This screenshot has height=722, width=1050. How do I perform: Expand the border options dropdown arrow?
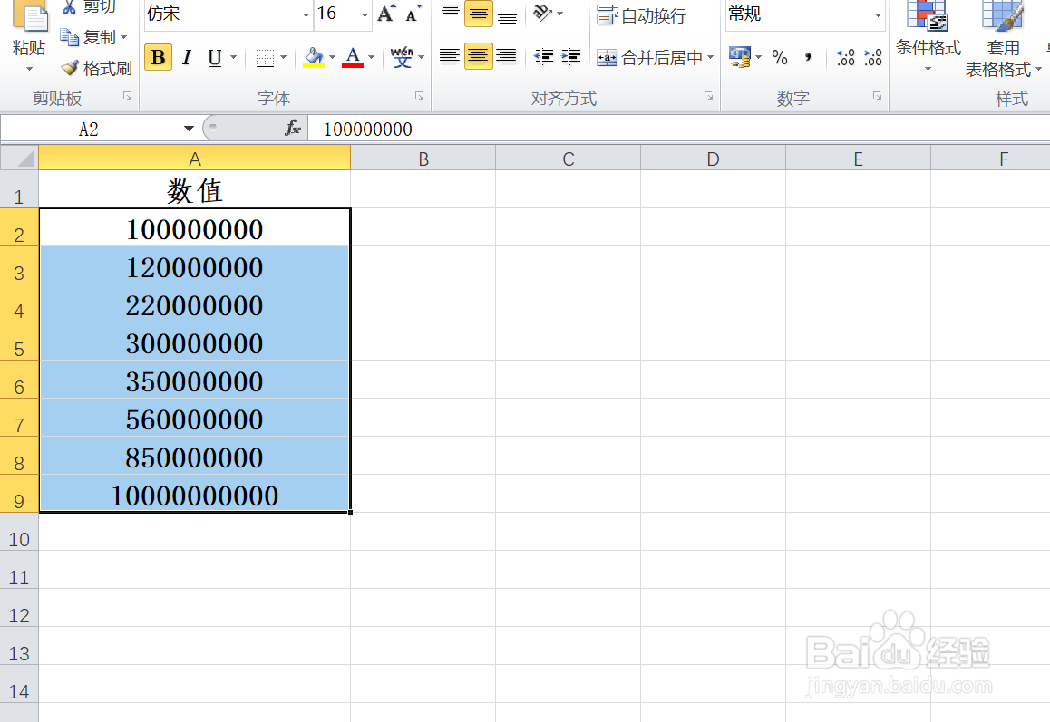point(283,58)
